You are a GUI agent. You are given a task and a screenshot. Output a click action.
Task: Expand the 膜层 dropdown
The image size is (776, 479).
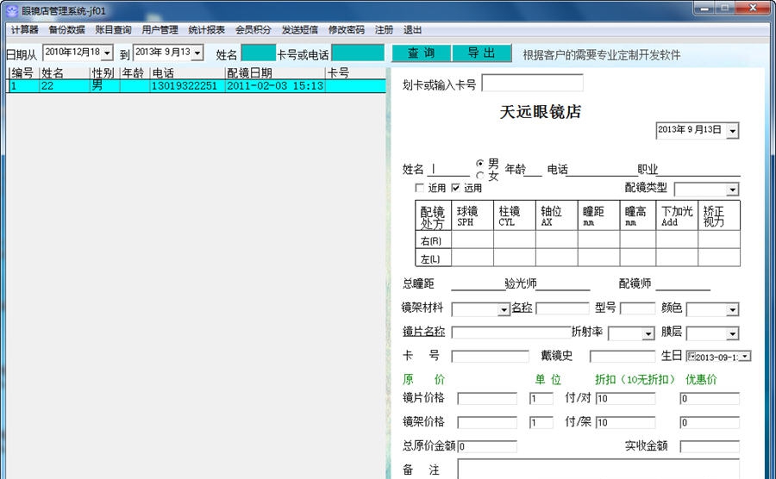732,334
